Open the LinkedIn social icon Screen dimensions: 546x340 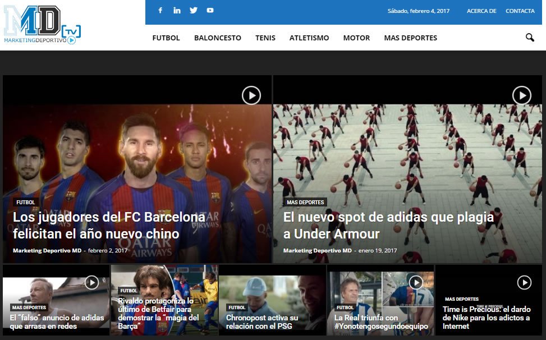[177, 11]
